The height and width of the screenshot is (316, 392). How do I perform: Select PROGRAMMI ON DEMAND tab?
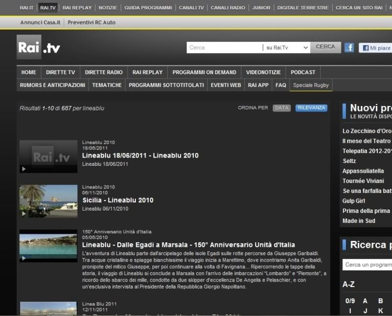click(x=204, y=72)
